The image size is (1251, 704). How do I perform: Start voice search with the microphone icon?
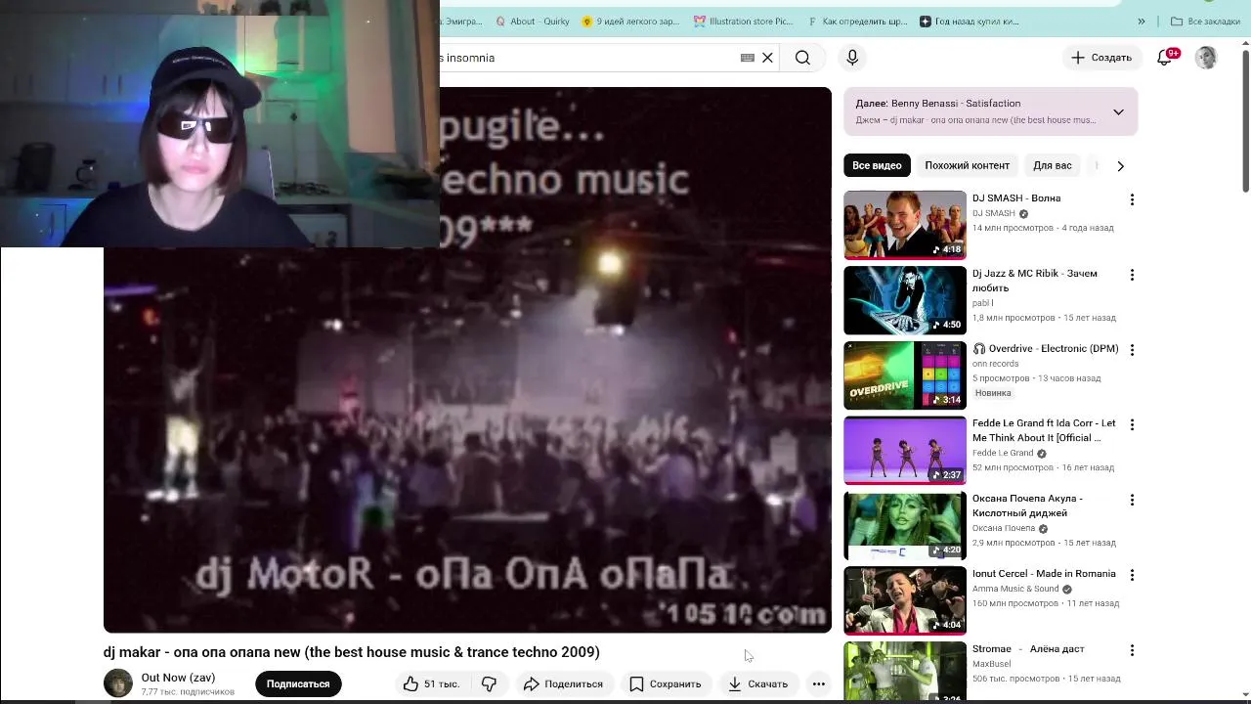pyautogui.click(x=852, y=58)
